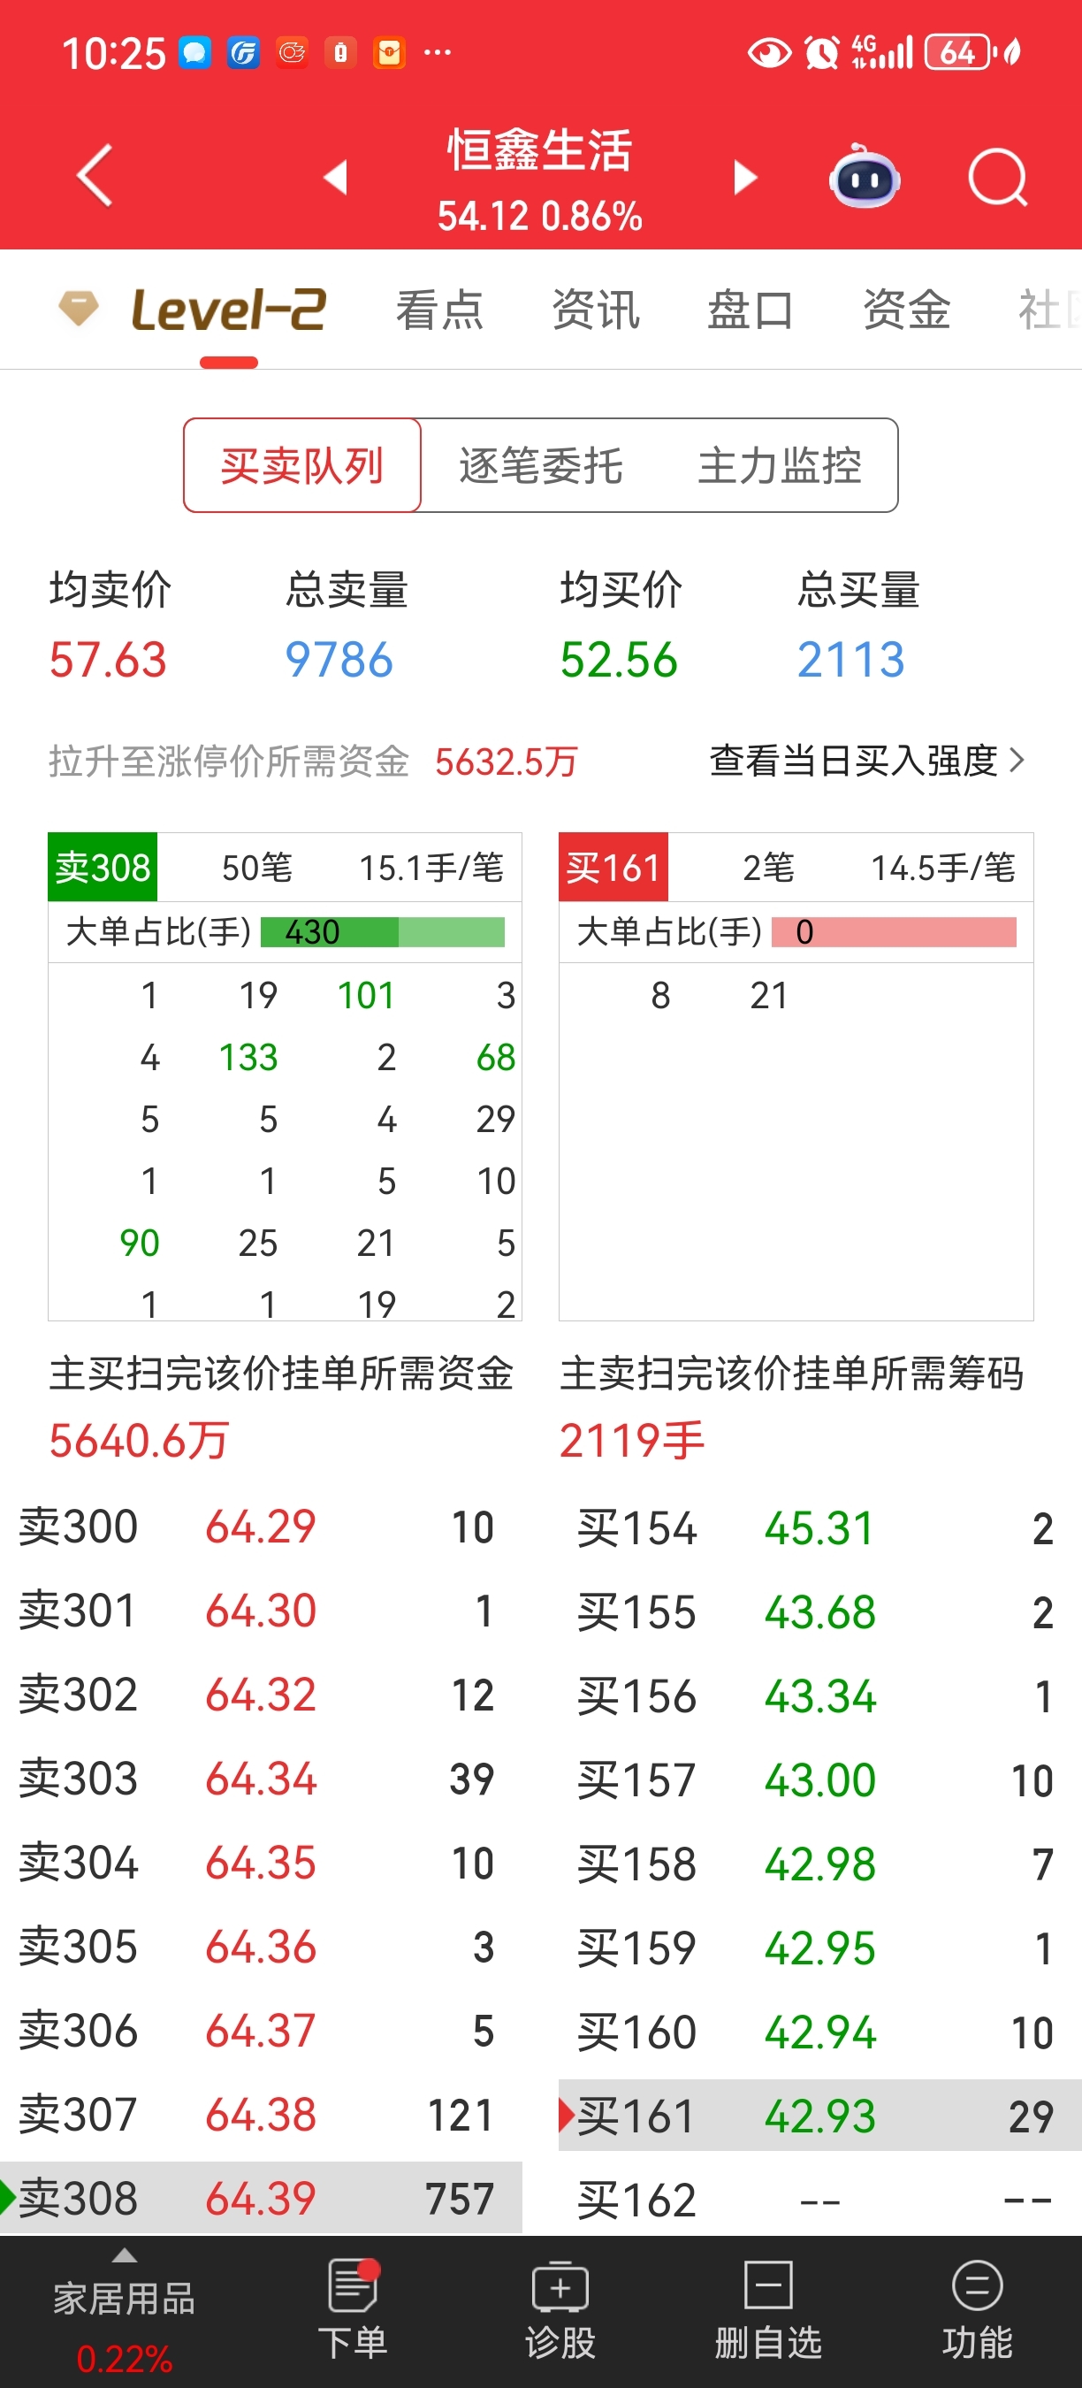This screenshot has width=1082, height=2388.
Task: Tap 均买价 value 52.56
Action: [x=619, y=660]
